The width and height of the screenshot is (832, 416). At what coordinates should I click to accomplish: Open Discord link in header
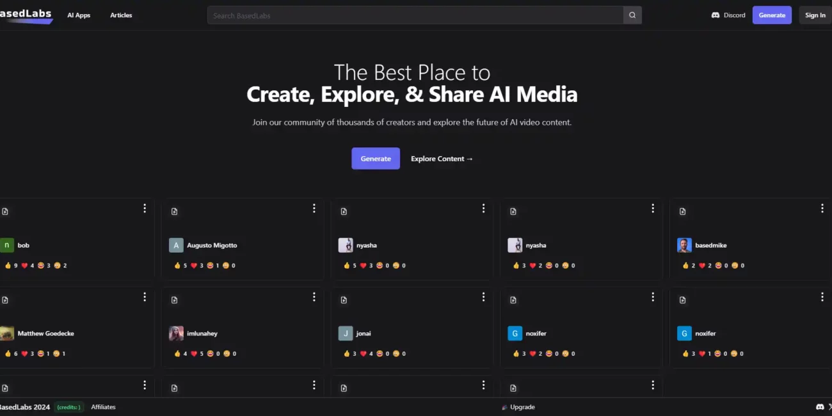point(728,15)
